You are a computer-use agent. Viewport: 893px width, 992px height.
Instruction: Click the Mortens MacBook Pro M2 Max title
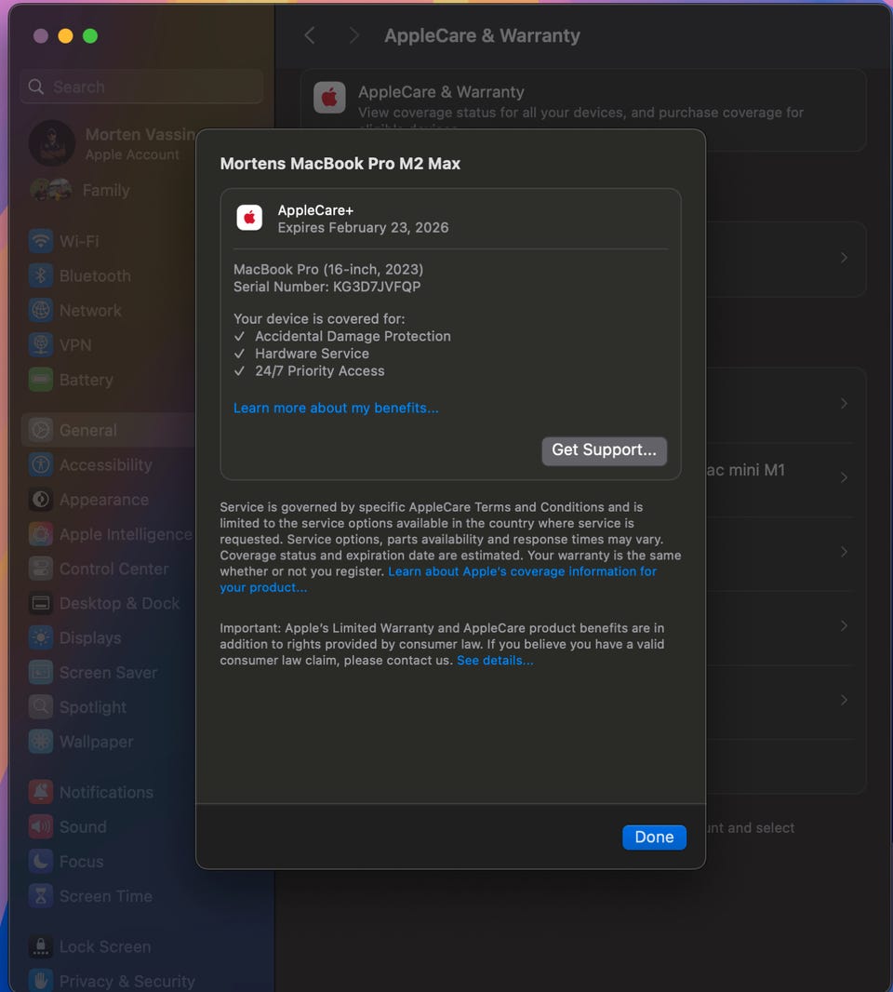click(340, 164)
